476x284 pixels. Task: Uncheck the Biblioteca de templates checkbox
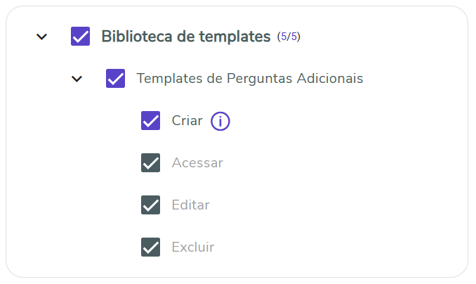(x=81, y=37)
